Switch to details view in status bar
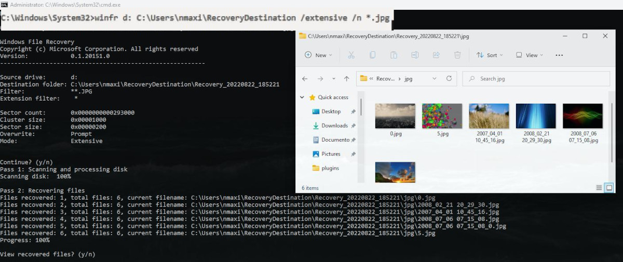 pos(599,187)
